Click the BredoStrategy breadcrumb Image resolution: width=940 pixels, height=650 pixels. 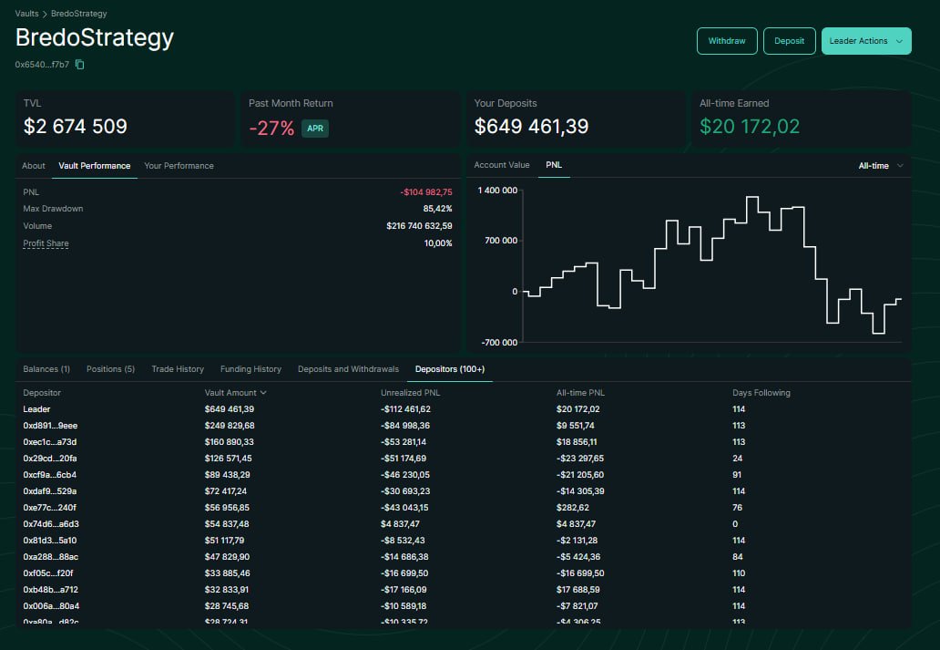point(79,13)
